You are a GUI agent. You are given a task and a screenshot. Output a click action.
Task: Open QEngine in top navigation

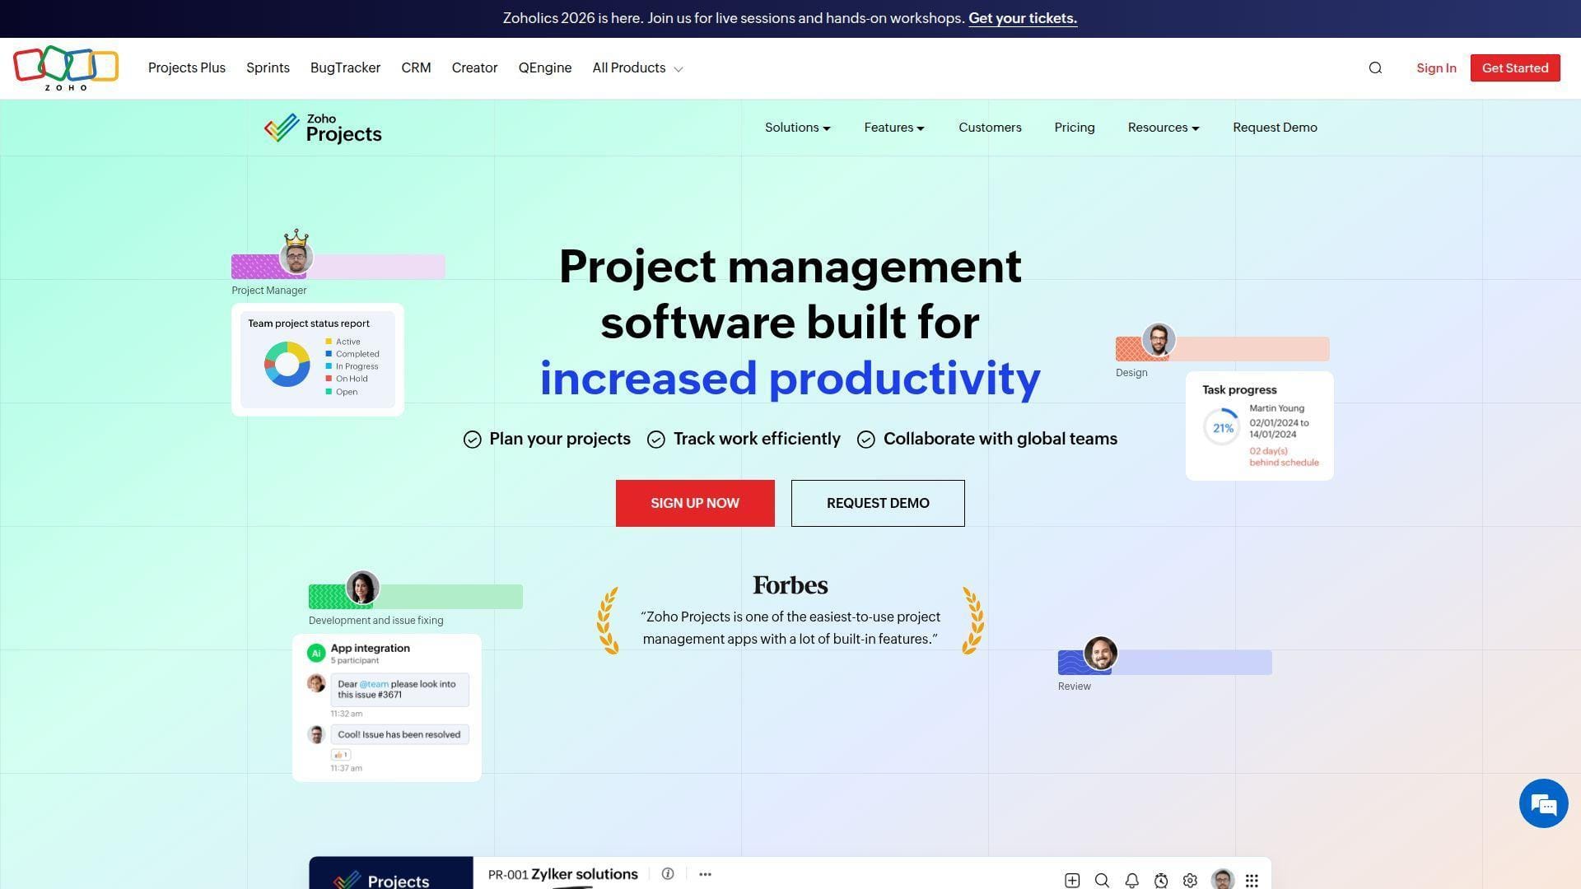pyautogui.click(x=545, y=68)
